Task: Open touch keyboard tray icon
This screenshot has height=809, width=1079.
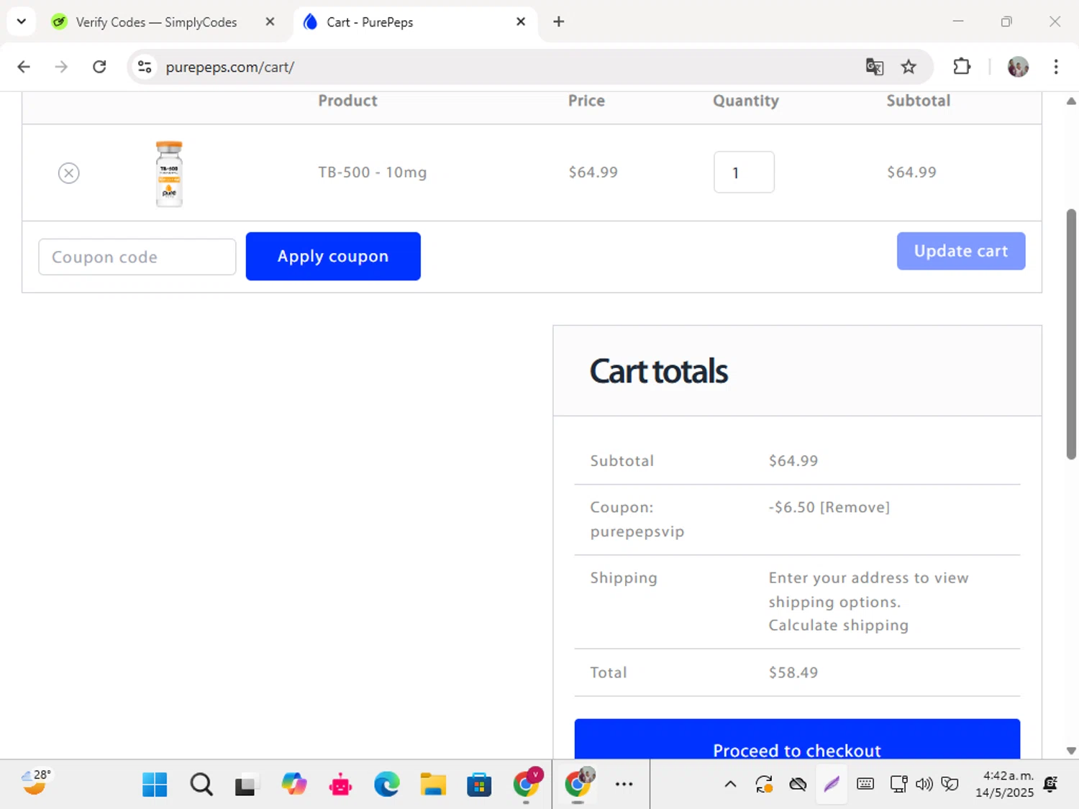Action: coord(865,785)
